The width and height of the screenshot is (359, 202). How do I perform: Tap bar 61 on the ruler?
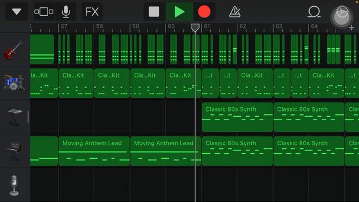click(207, 26)
